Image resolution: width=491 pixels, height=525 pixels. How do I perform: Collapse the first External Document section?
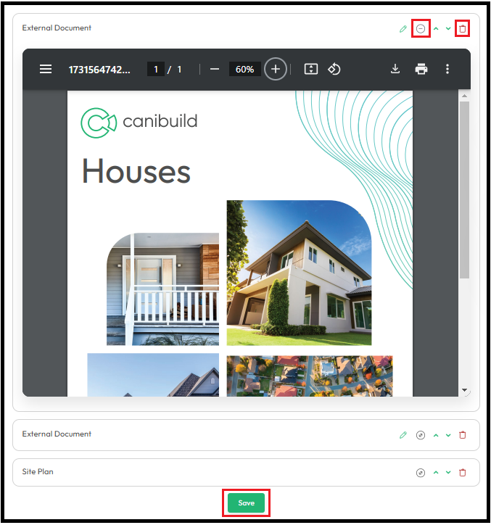point(421,29)
